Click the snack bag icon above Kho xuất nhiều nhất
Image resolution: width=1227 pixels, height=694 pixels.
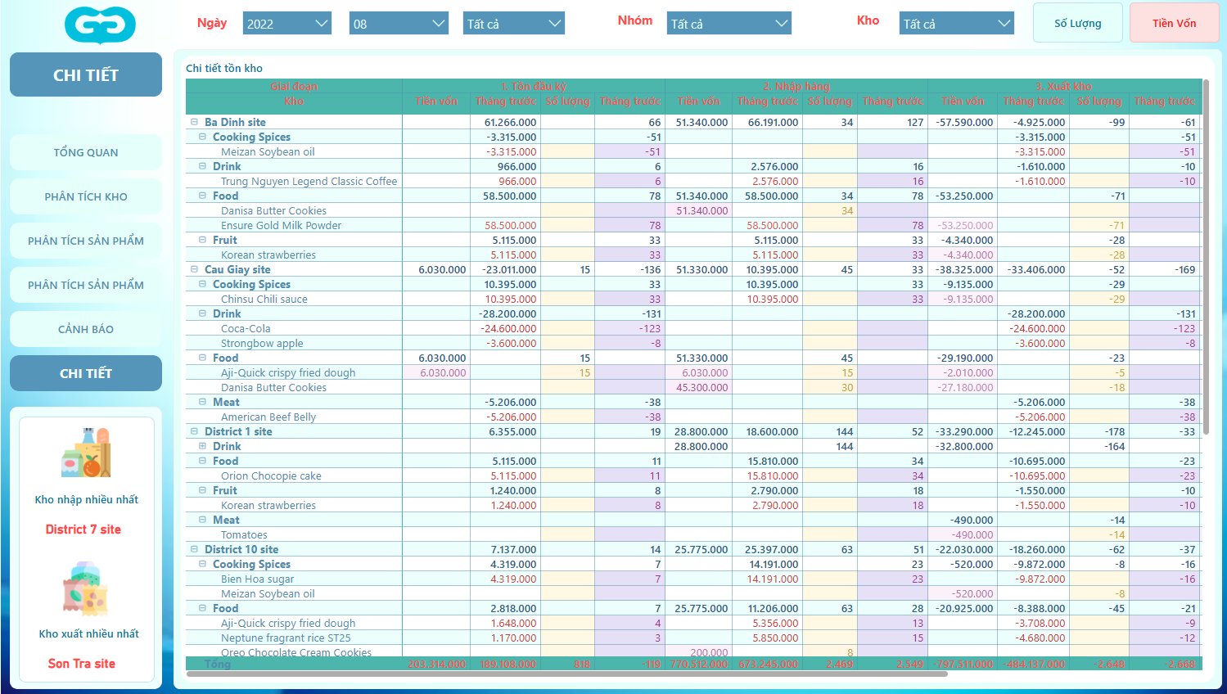[x=86, y=589]
